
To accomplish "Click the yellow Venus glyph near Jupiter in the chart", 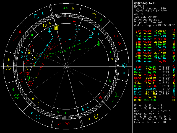I will pos(29,53).
